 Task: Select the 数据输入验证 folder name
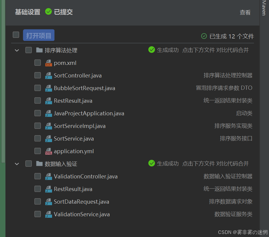[x=61, y=164]
